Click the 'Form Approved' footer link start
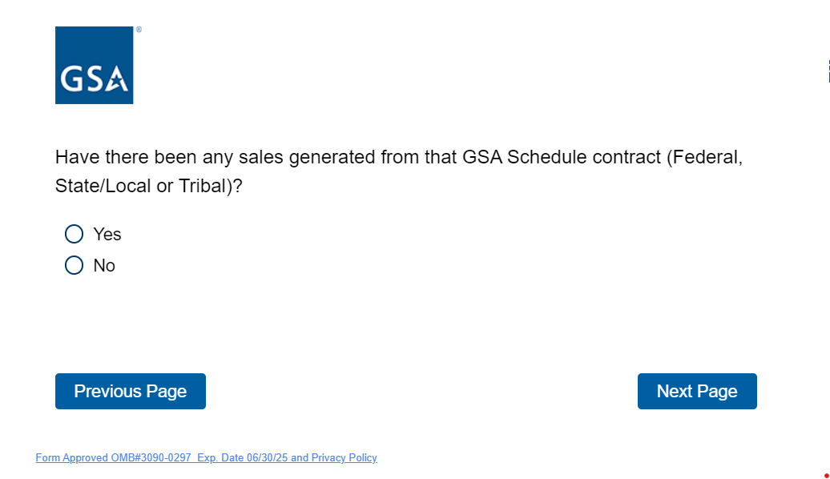Viewport: 830px width, 479px height. (x=66, y=458)
